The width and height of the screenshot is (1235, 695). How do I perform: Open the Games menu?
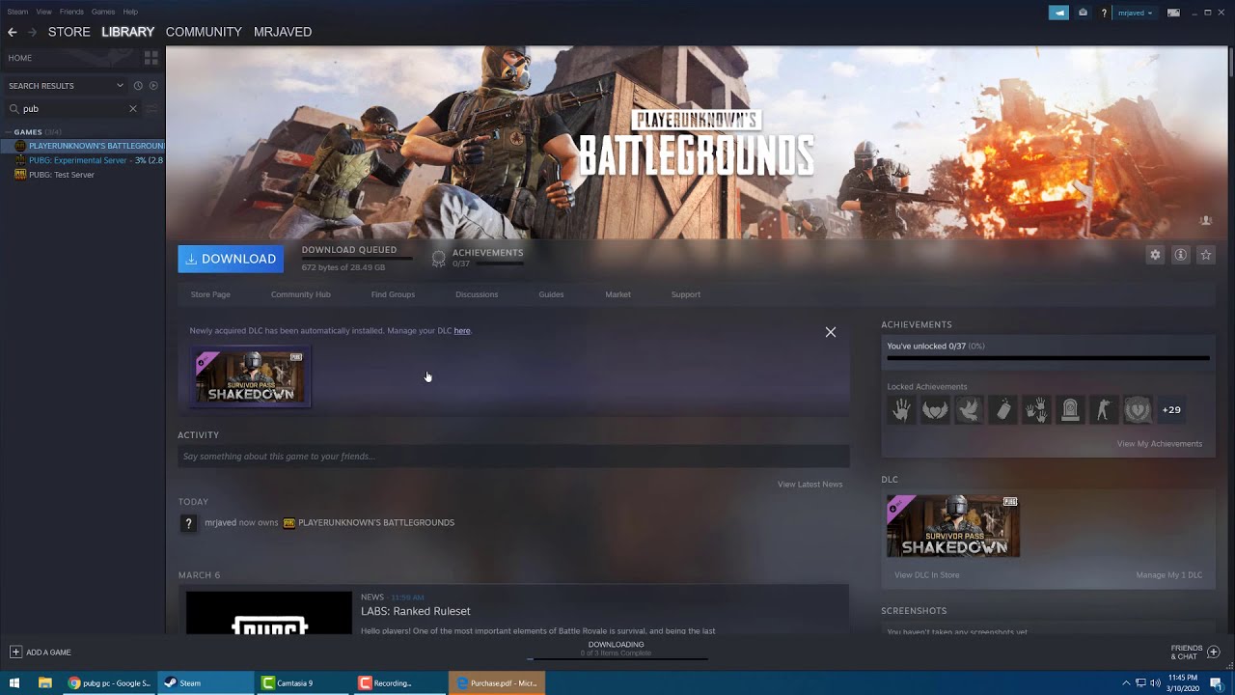tap(103, 12)
